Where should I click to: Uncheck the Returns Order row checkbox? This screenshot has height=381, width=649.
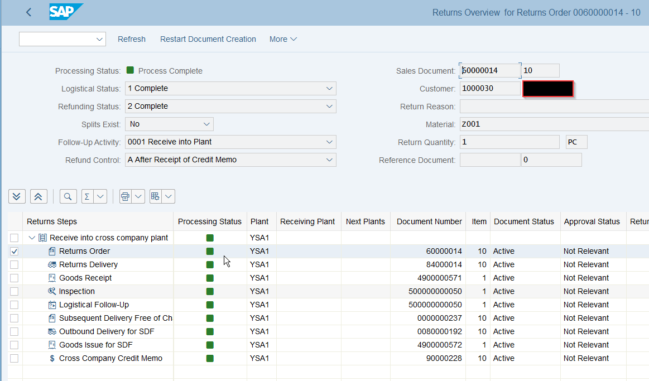14,251
